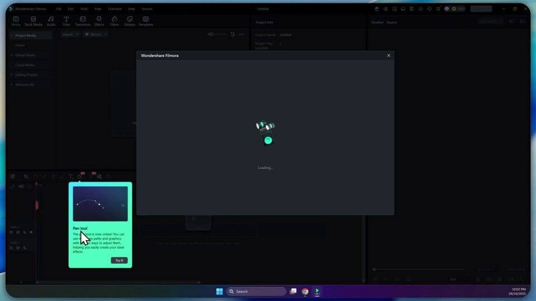Select the Folder item in media tree
Image resolution: width=536 pixels, height=301 pixels.
pyautogui.click(x=20, y=45)
